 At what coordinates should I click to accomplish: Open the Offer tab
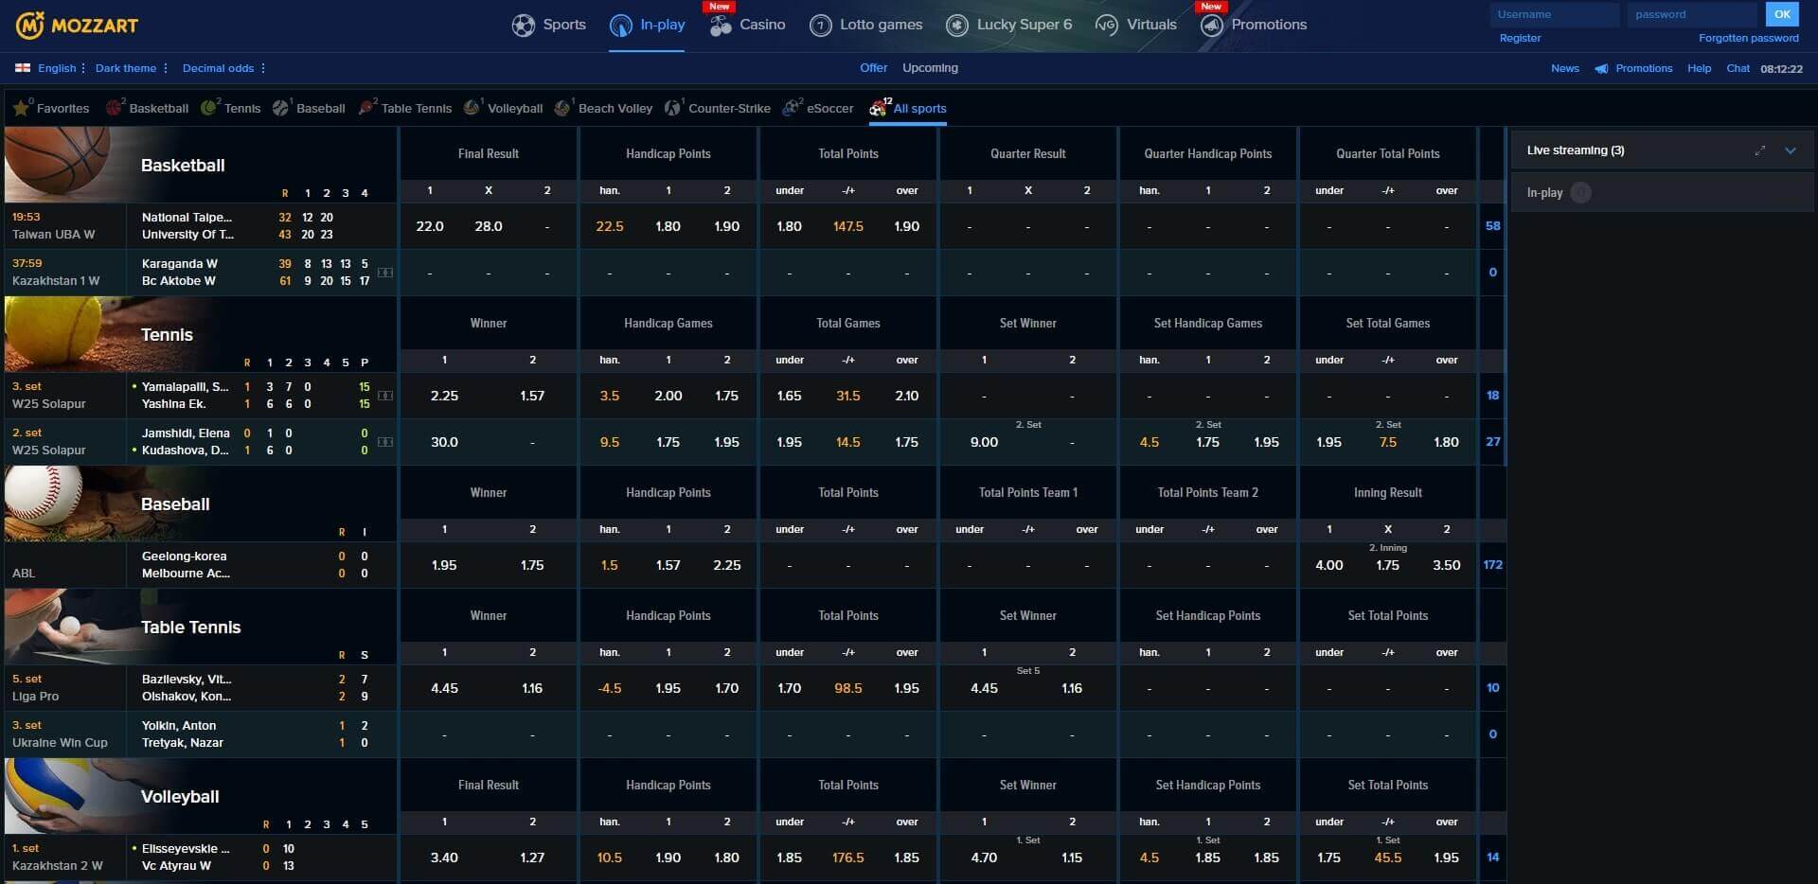pyautogui.click(x=873, y=67)
